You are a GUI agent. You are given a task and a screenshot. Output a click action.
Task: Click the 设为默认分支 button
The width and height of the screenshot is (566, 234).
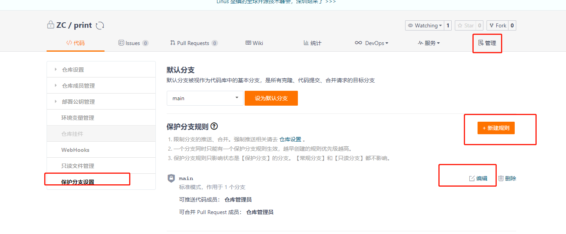coord(271,98)
